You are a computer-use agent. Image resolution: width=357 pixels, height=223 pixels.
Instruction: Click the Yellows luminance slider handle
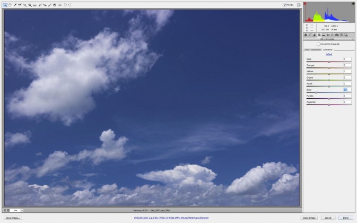pos(329,74)
